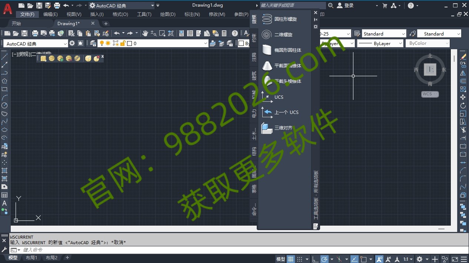Toggle polar tracking in status bar
469x263 pixels.
(x=324, y=259)
